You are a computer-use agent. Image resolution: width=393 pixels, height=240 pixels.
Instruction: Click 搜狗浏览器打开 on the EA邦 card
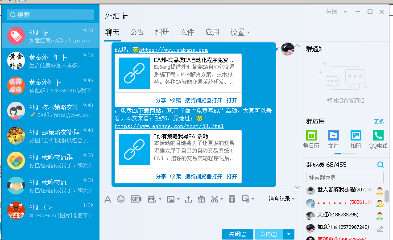(x=203, y=100)
